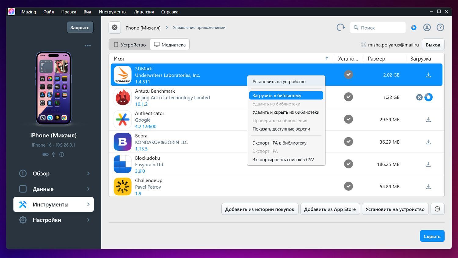Viewport: 458px width, 258px height.
Task: Select Загрузить в библиотеку from context menu
Action: point(286,95)
